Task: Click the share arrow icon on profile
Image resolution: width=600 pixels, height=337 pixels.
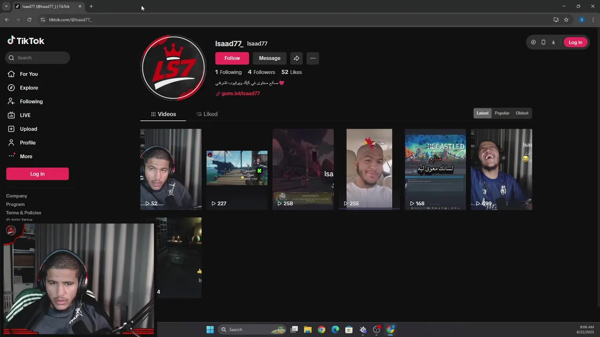Action: [296, 58]
